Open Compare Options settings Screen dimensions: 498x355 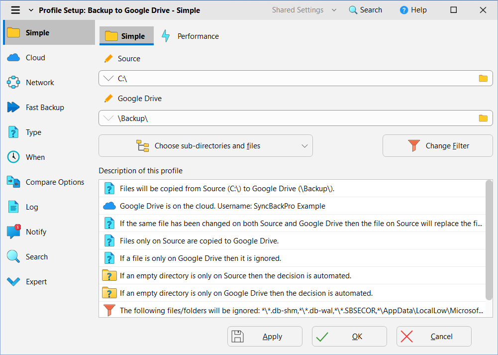coord(49,182)
